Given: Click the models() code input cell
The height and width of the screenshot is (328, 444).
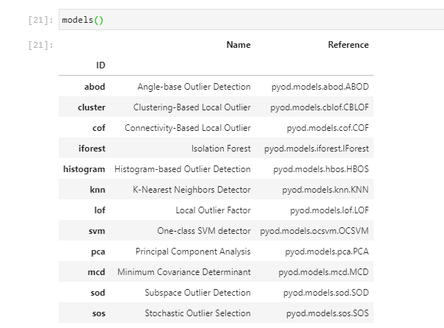Looking at the screenshot, I should pyautogui.click(x=250, y=20).
